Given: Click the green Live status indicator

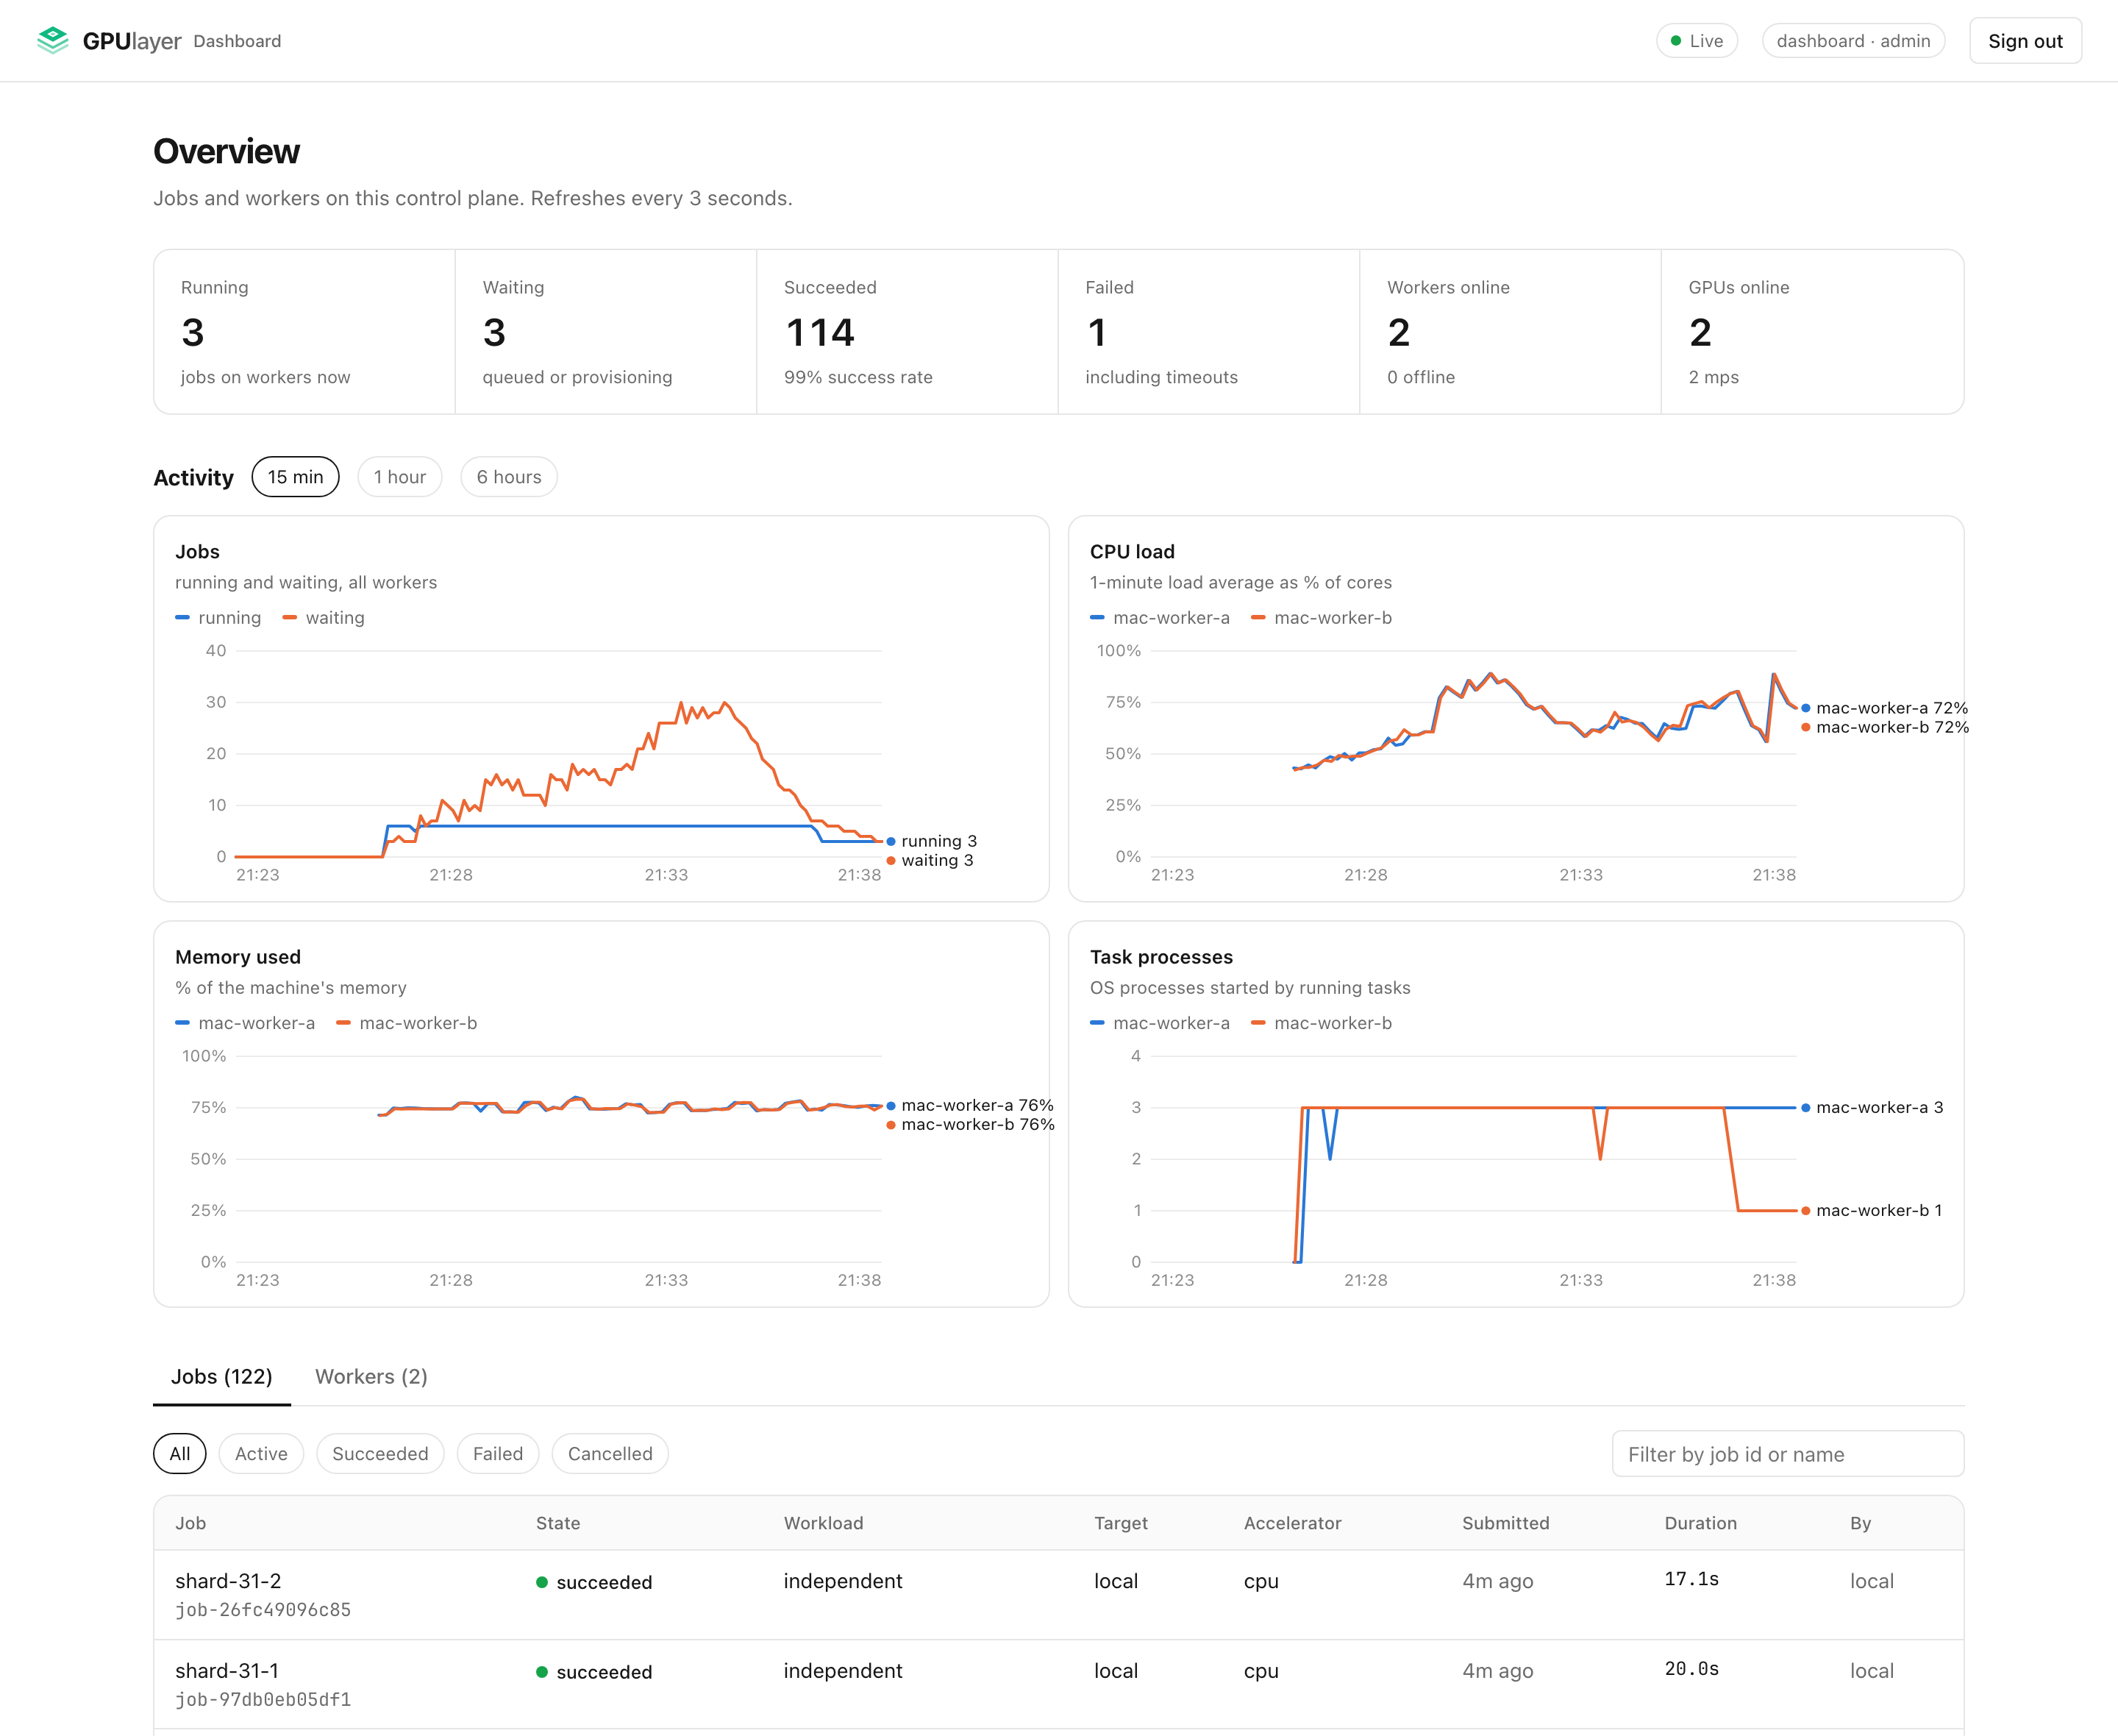Looking at the screenshot, I should 1696,41.
